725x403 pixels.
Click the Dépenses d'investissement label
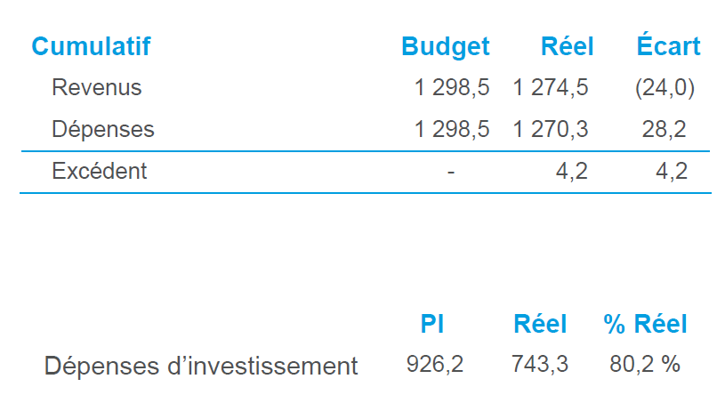[x=201, y=366]
